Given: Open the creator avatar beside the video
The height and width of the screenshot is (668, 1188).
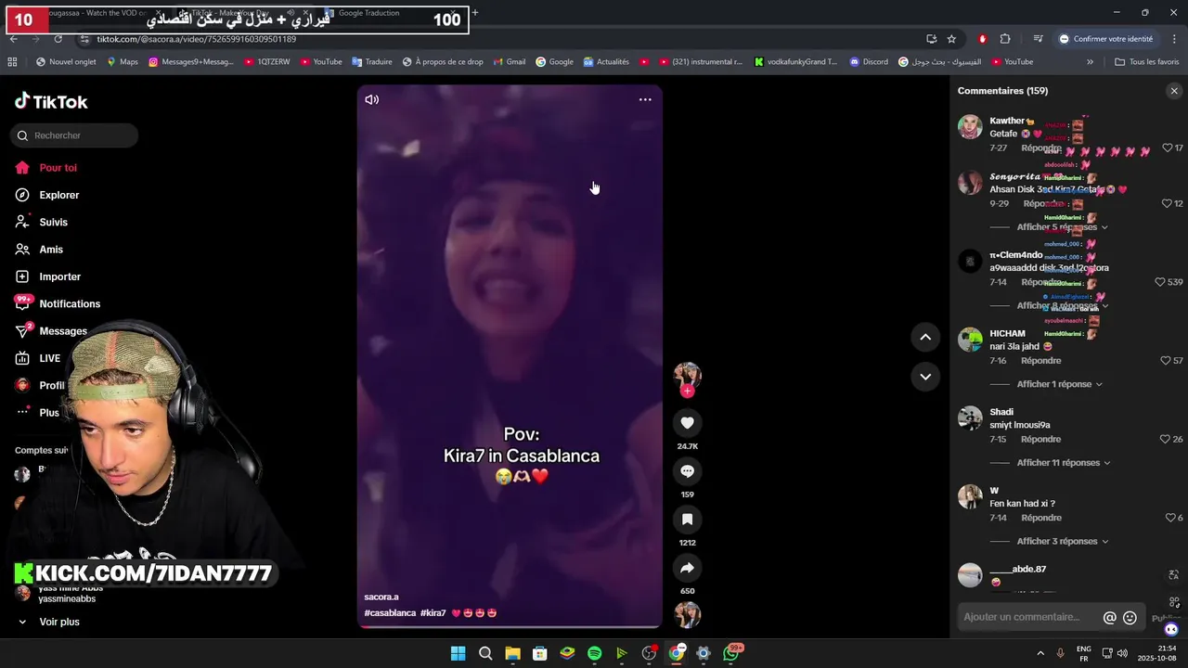Looking at the screenshot, I should tap(687, 374).
